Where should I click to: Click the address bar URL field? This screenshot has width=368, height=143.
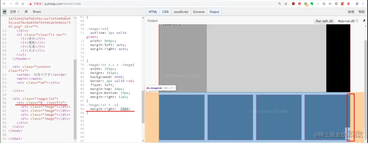pyautogui.click(x=153, y=4)
